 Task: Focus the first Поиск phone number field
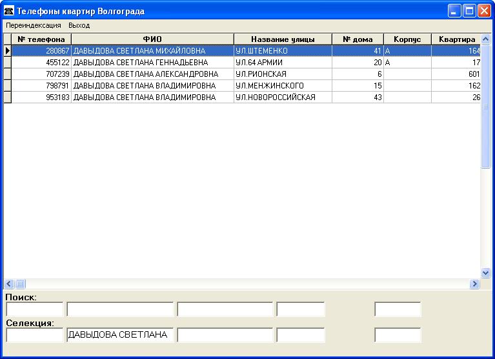(35, 309)
